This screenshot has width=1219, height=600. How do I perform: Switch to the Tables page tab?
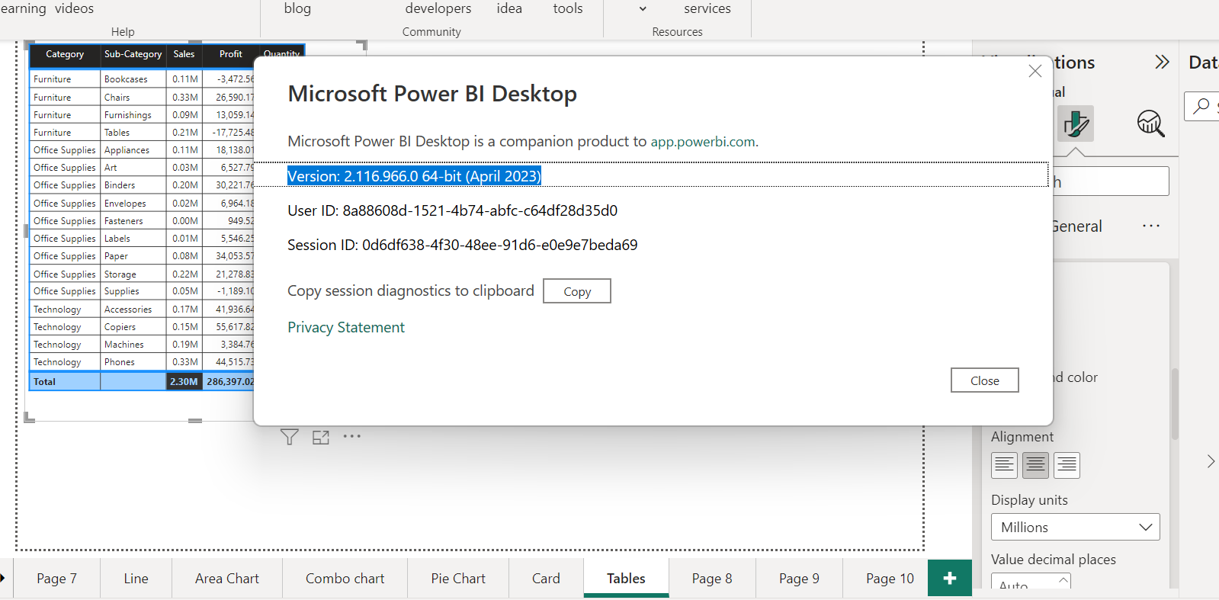(x=626, y=578)
